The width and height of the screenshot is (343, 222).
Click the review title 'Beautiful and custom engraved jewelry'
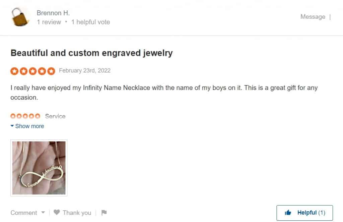click(92, 53)
